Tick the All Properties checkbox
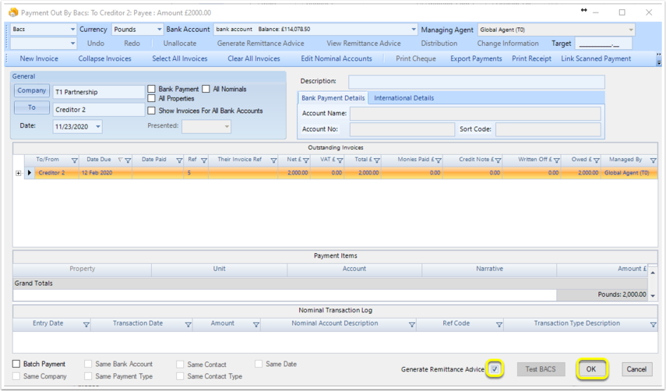 [152, 98]
